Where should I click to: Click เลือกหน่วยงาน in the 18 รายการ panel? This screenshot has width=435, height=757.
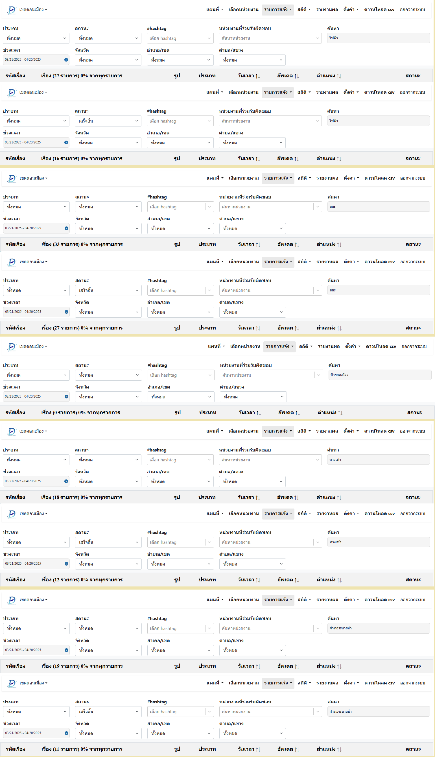[x=244, y=431]
